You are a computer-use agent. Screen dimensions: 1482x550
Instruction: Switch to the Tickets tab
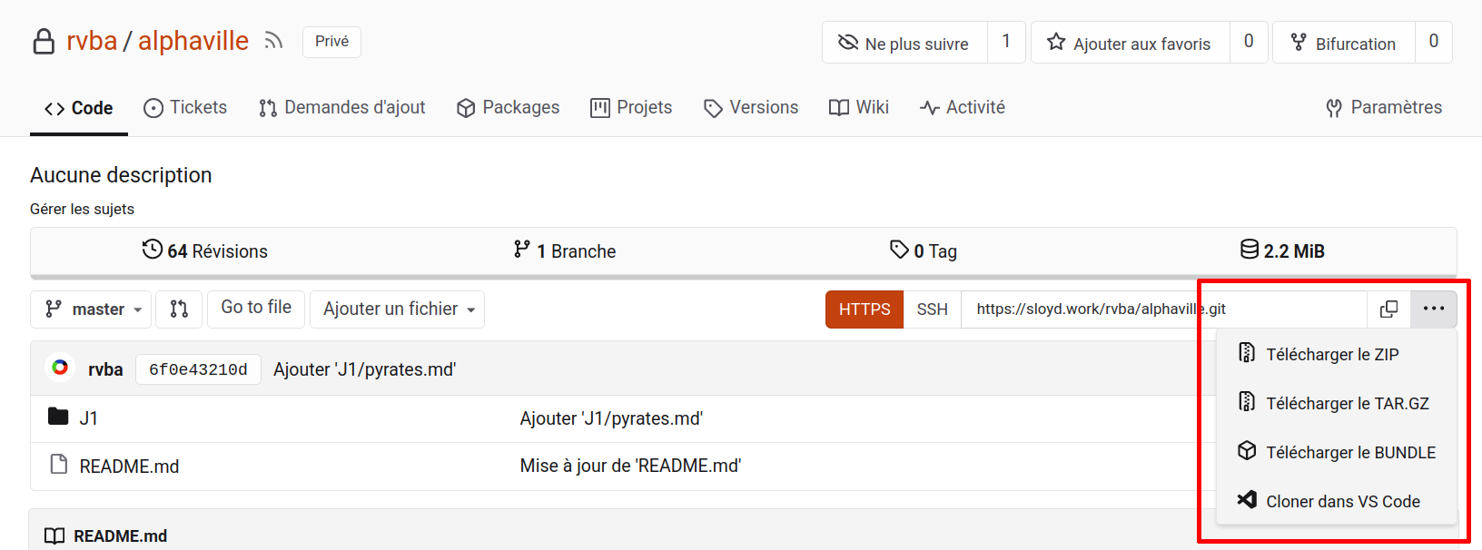(186, 108)
